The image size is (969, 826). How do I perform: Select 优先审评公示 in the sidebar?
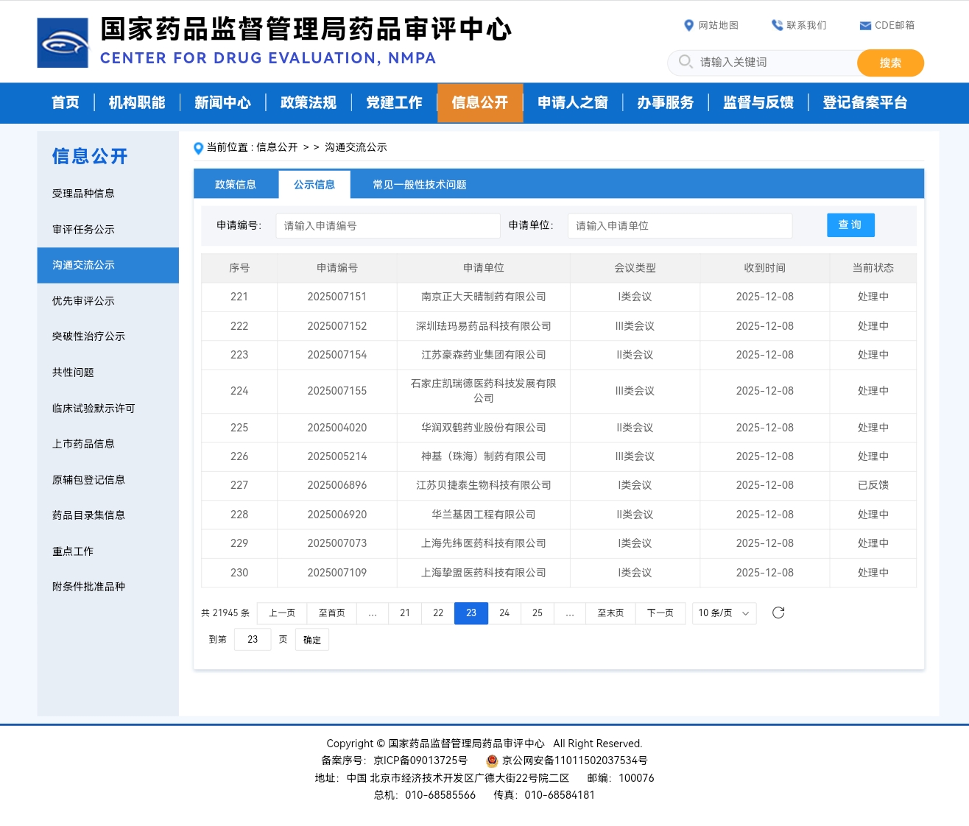(83, 301)
